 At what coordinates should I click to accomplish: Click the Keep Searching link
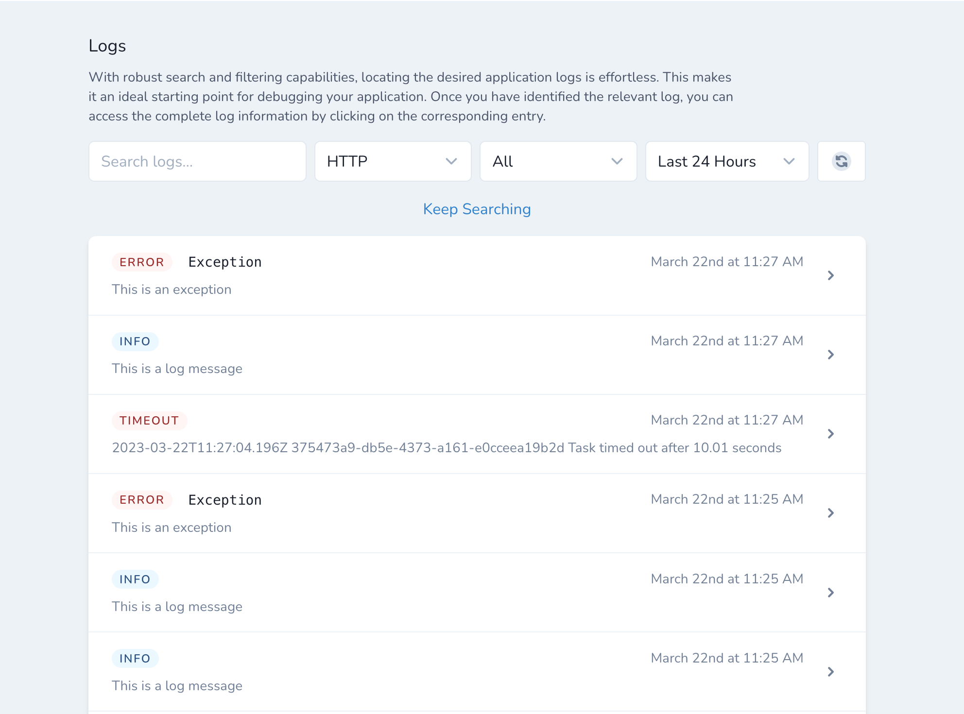[x=477, y=209]
